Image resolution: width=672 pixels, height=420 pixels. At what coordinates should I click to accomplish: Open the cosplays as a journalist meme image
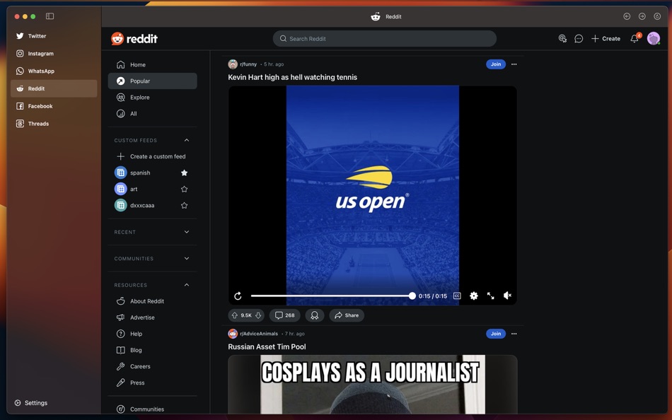tap(372, 385)
